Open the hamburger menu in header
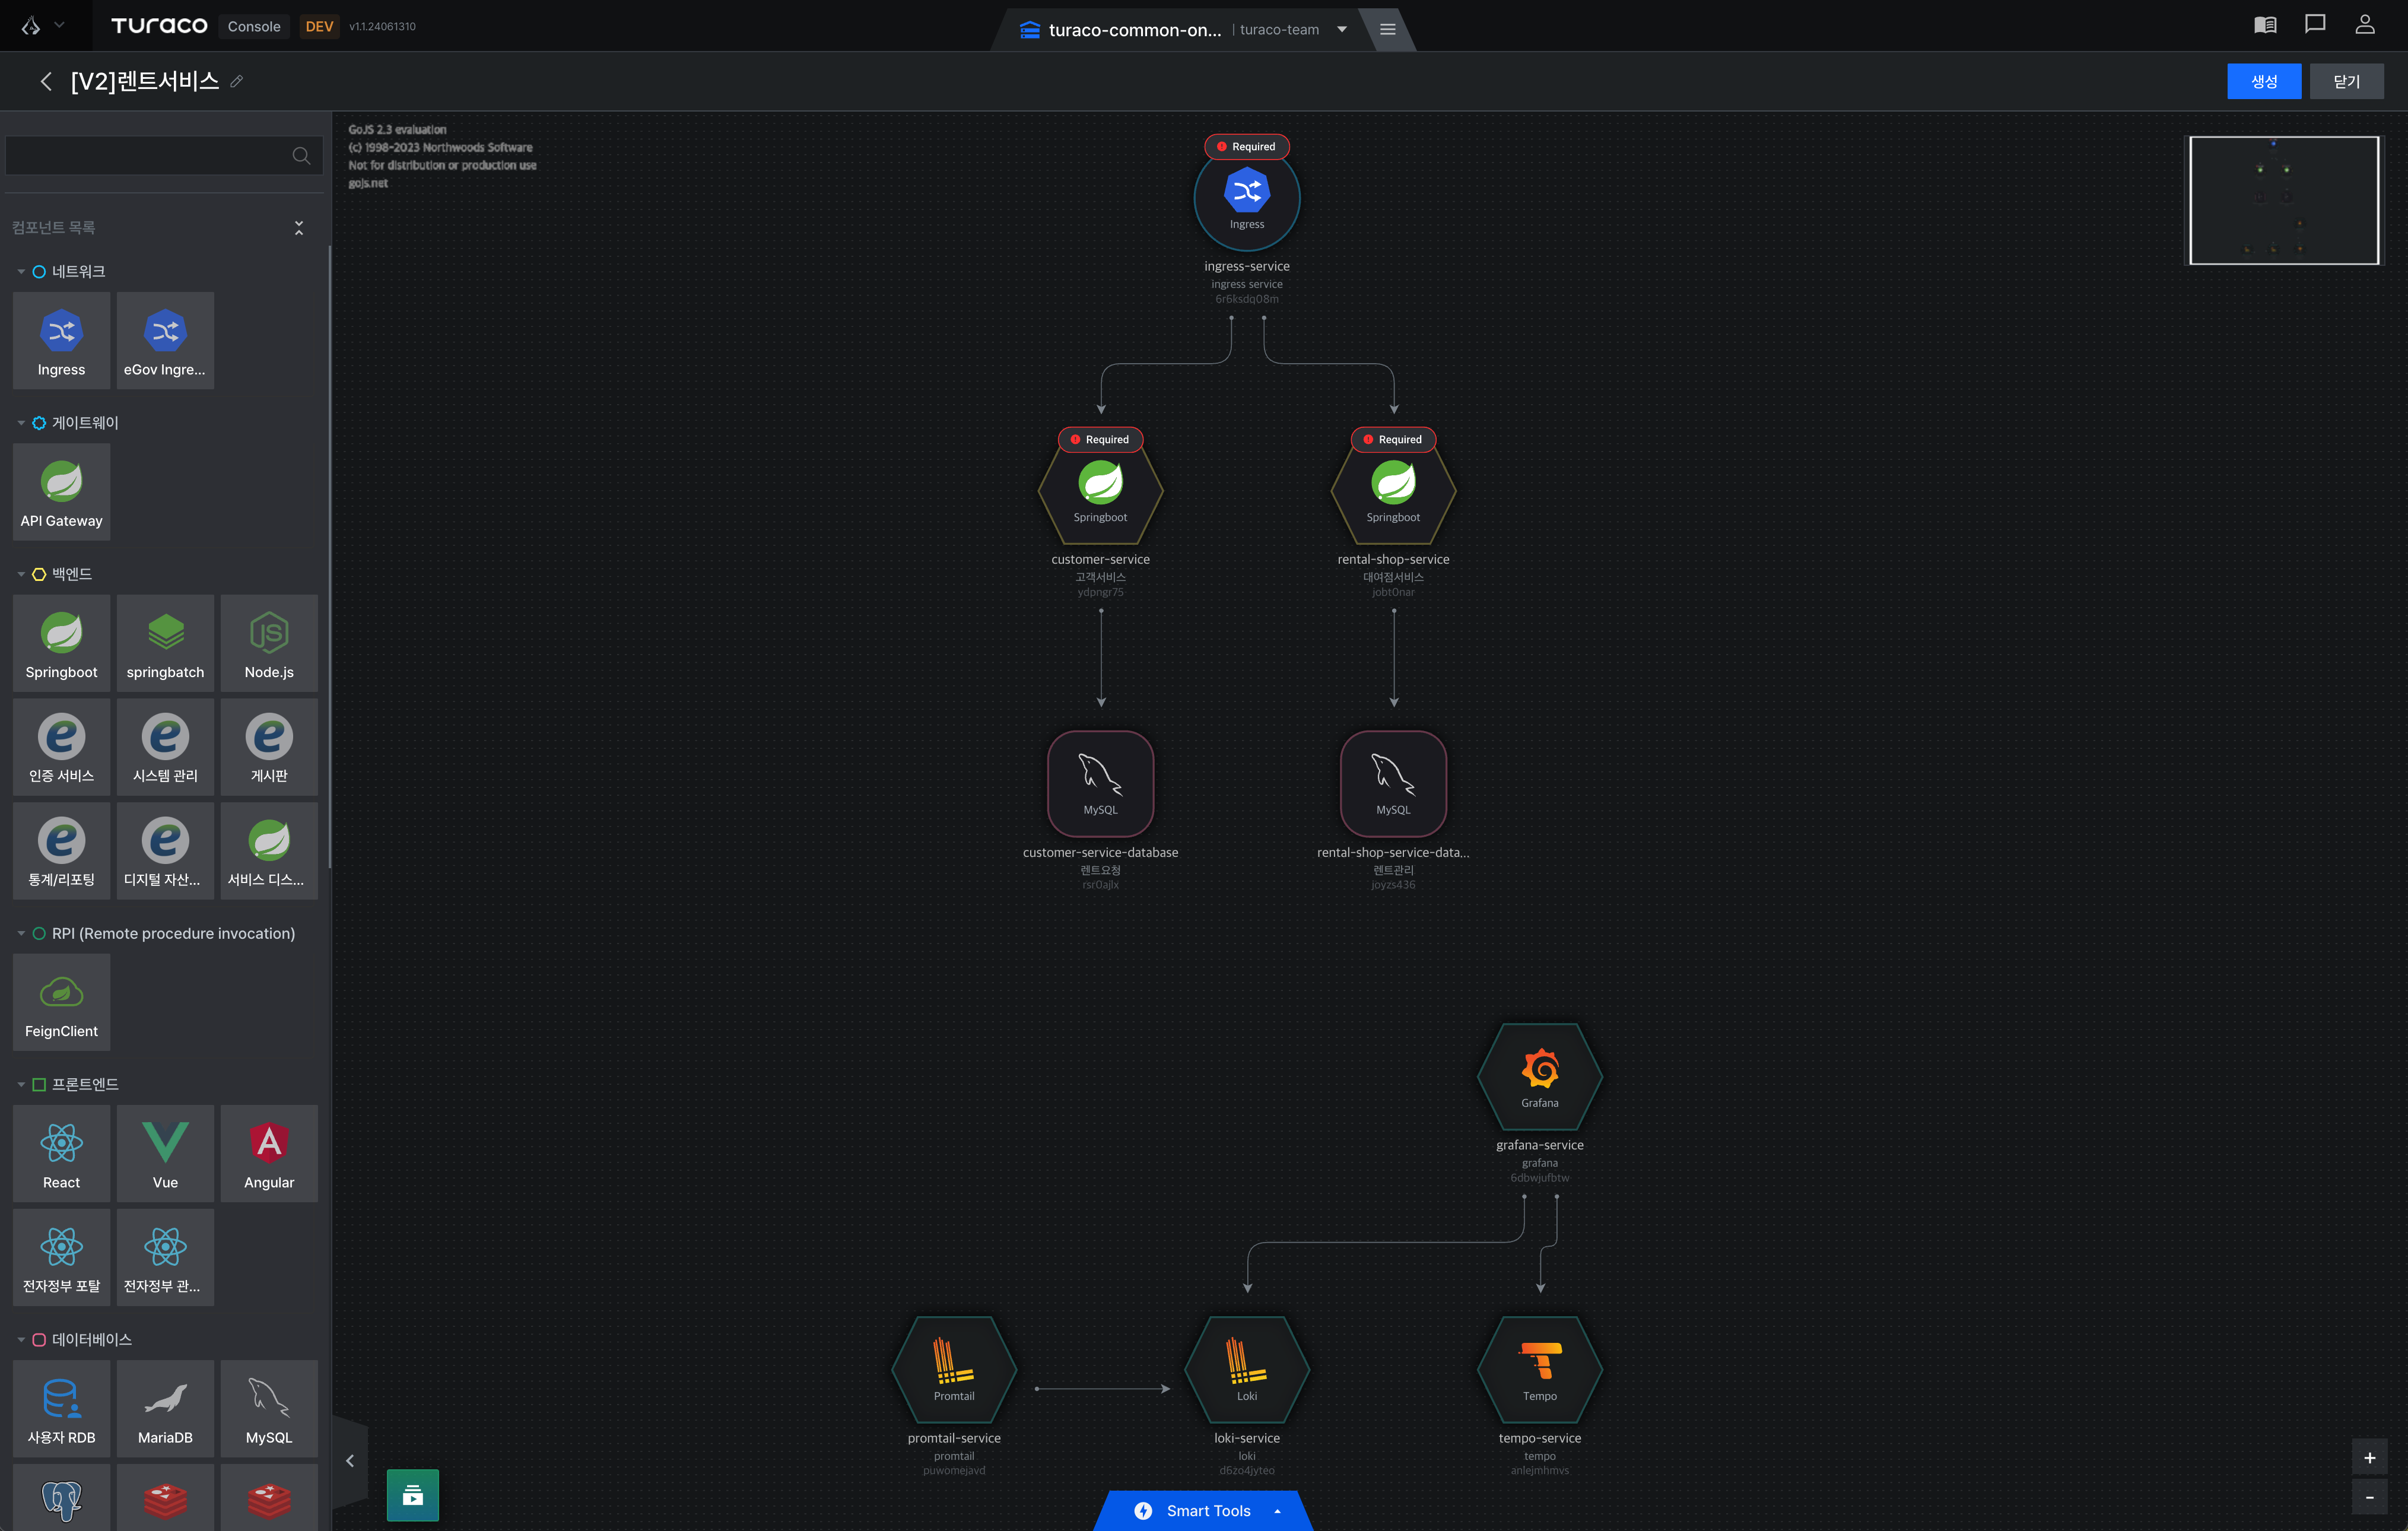 click(1387, 30)
